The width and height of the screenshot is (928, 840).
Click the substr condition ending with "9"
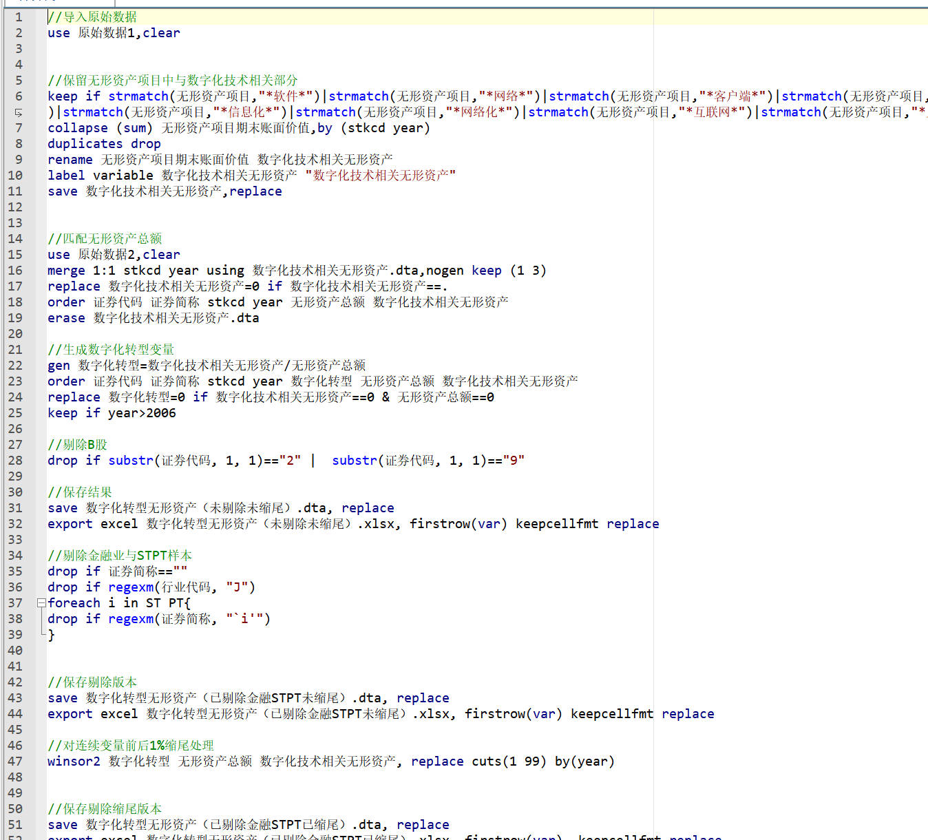(428, 460)
